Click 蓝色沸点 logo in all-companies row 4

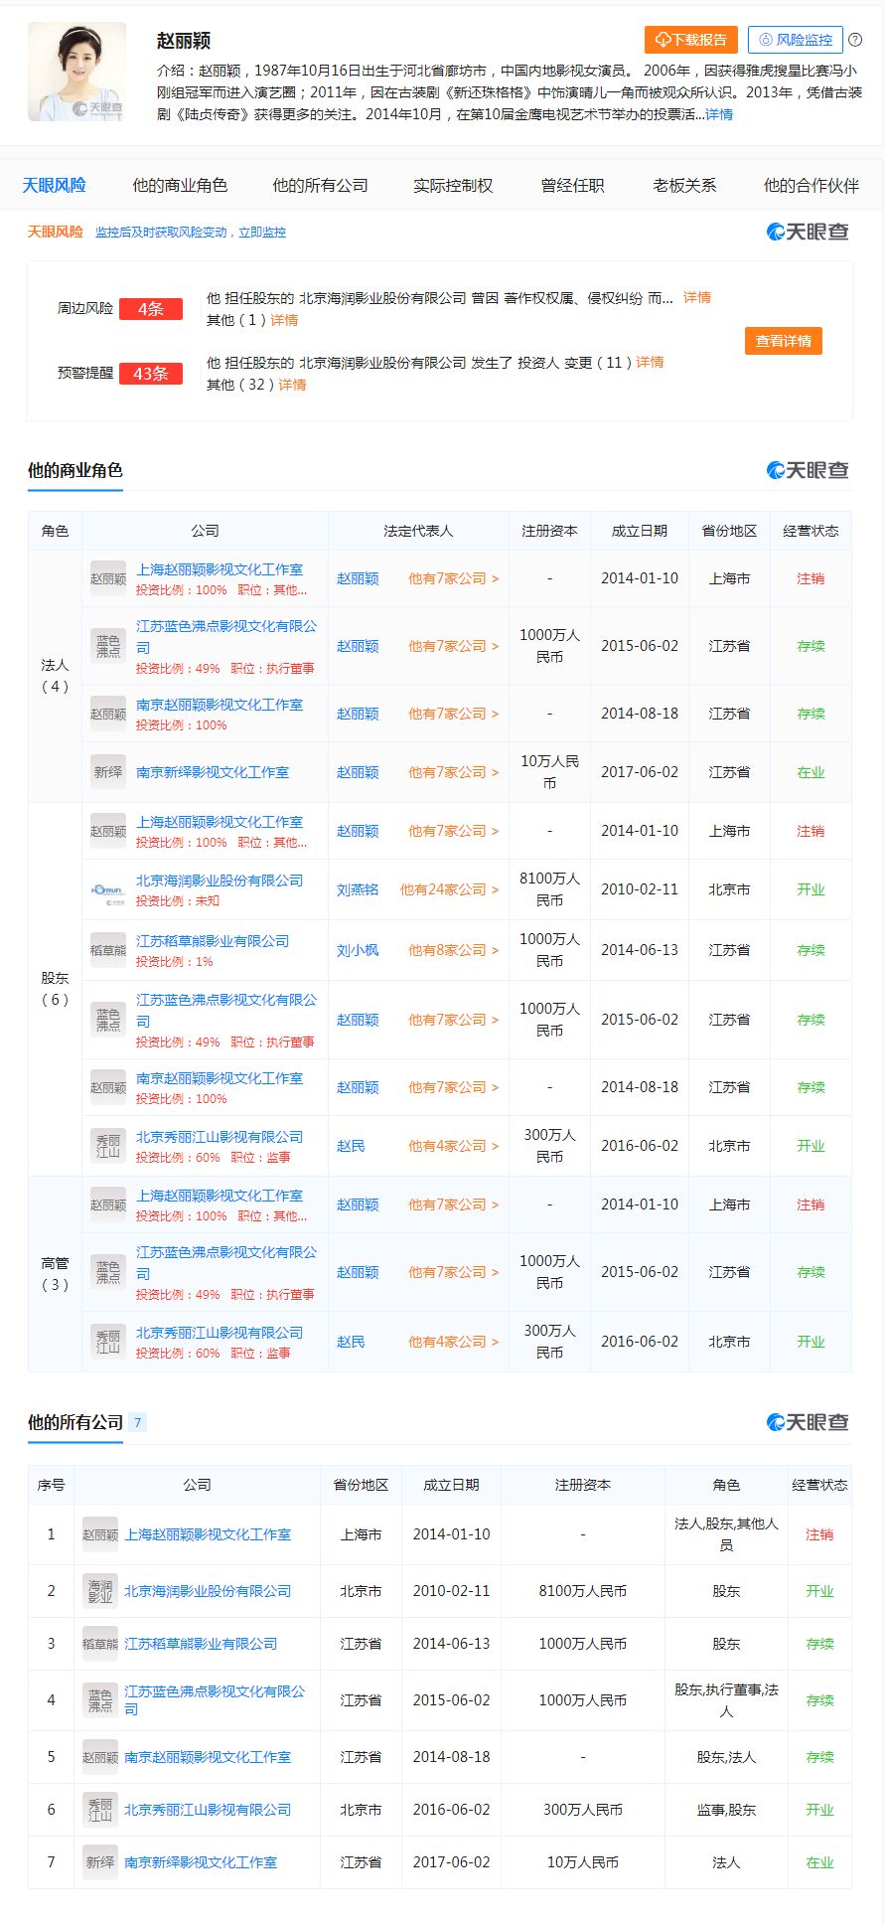coord(100,1700)
